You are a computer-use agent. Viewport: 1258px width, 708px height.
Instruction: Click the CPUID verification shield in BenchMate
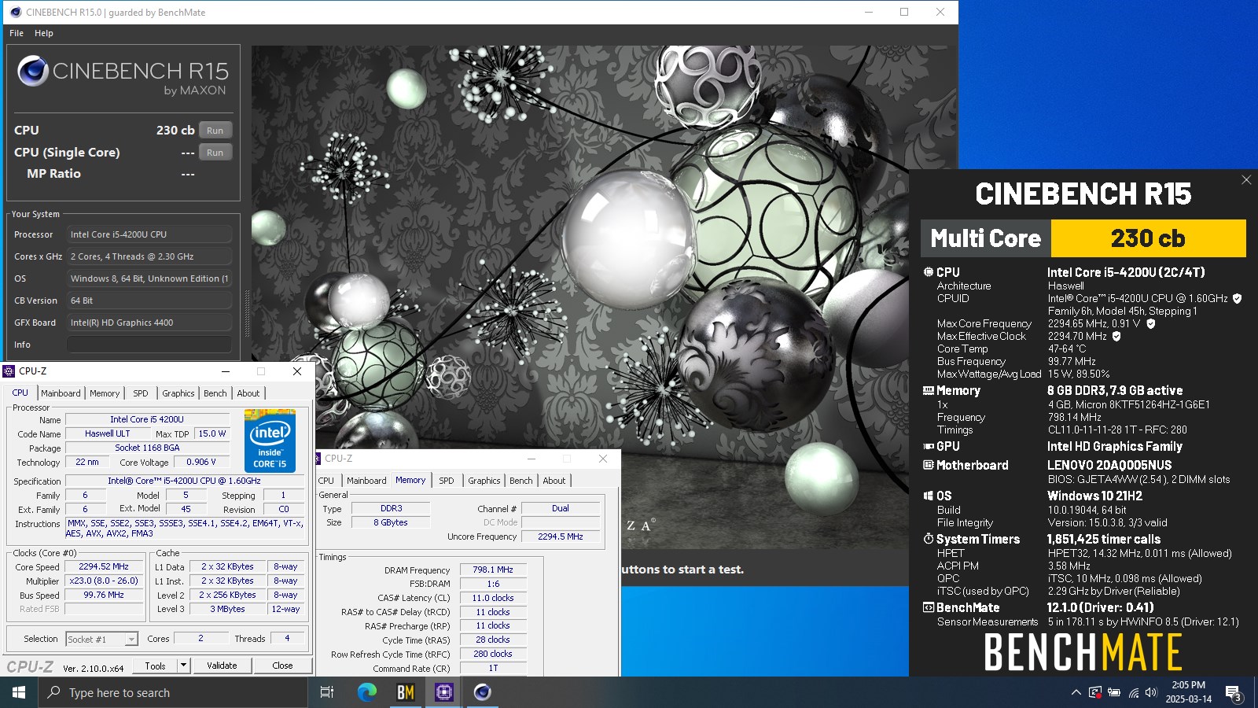(1237, 299)
